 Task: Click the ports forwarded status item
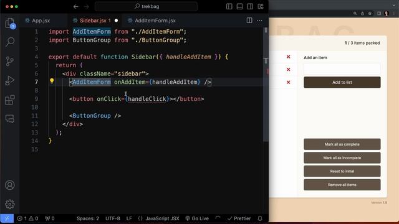(50, 218)
